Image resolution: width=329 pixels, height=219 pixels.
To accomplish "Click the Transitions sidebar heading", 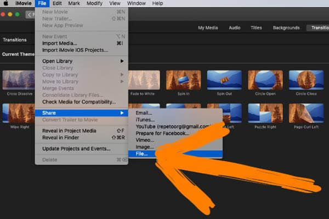I will click(x=15, y=40).
